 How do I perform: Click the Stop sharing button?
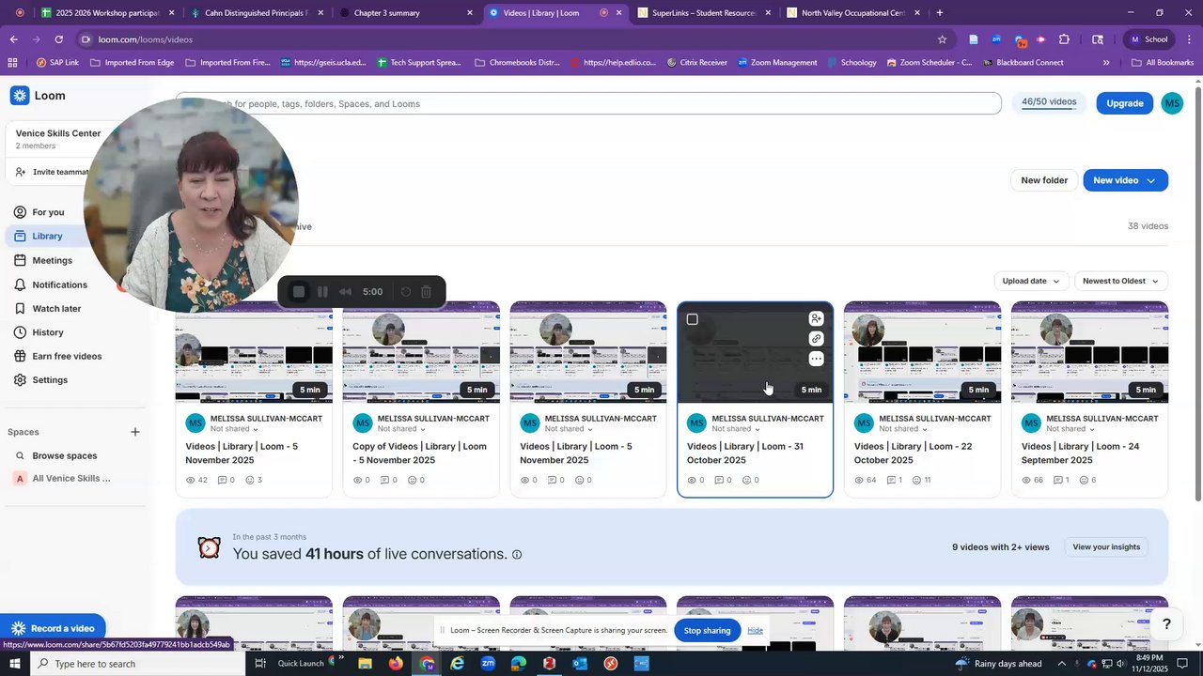click(x=707, y=630)
